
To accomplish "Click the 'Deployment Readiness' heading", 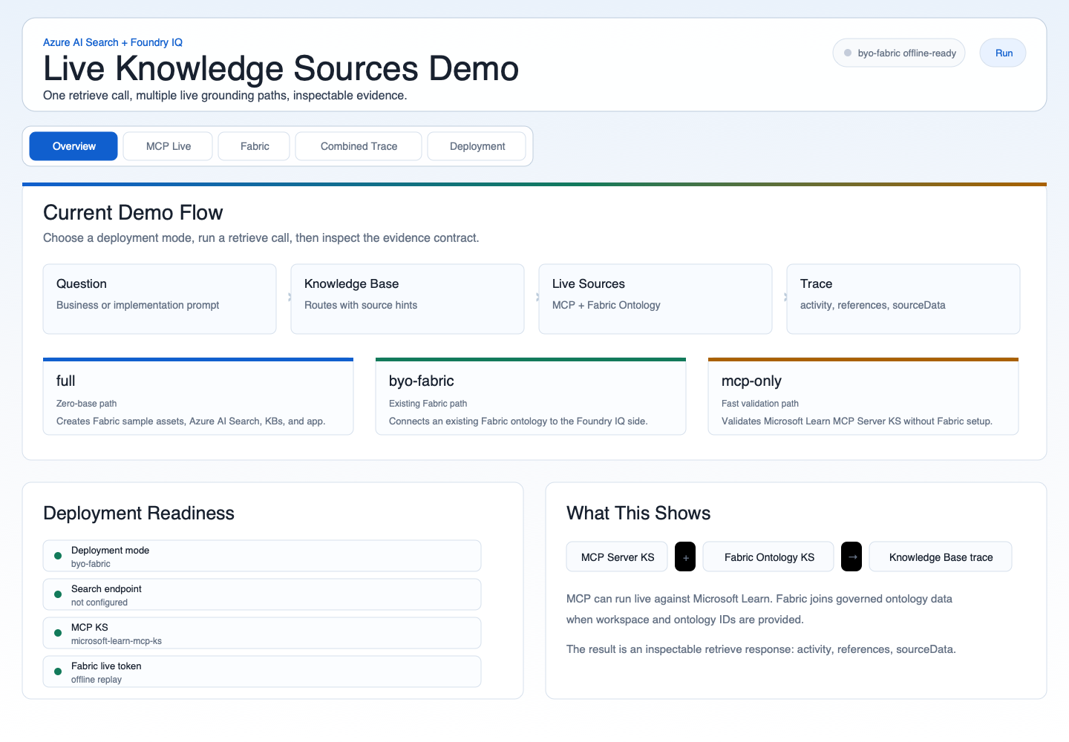I will point(139,513).
